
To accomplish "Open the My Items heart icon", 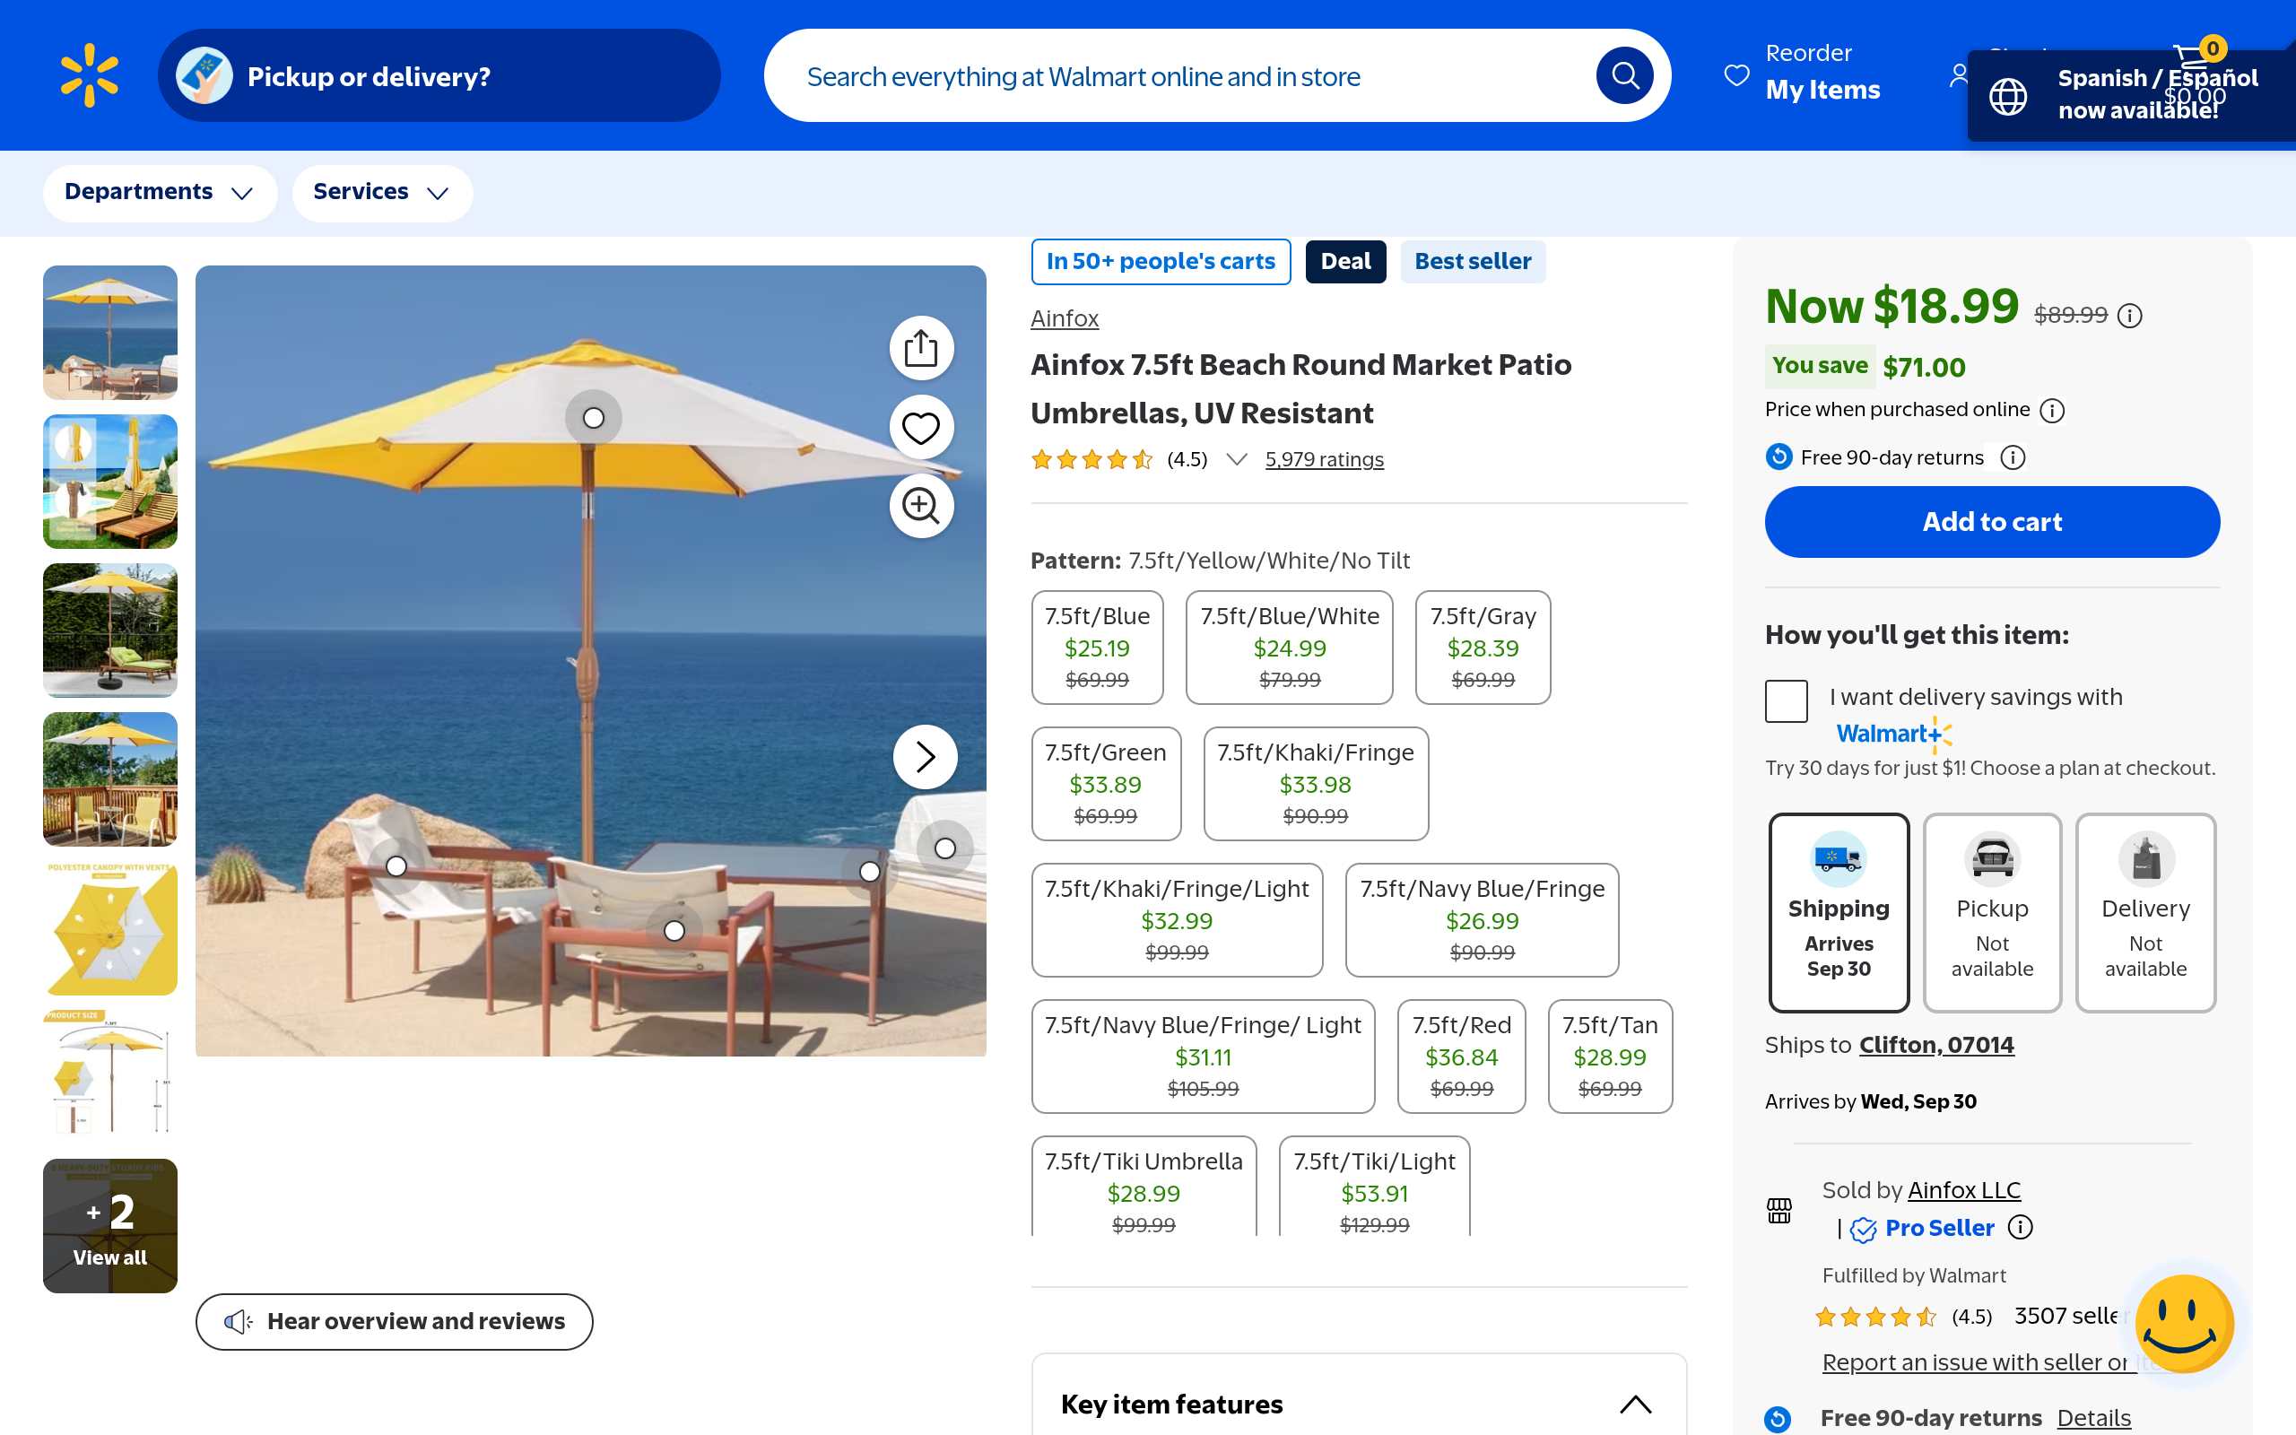I will [x=1736, y=75].
